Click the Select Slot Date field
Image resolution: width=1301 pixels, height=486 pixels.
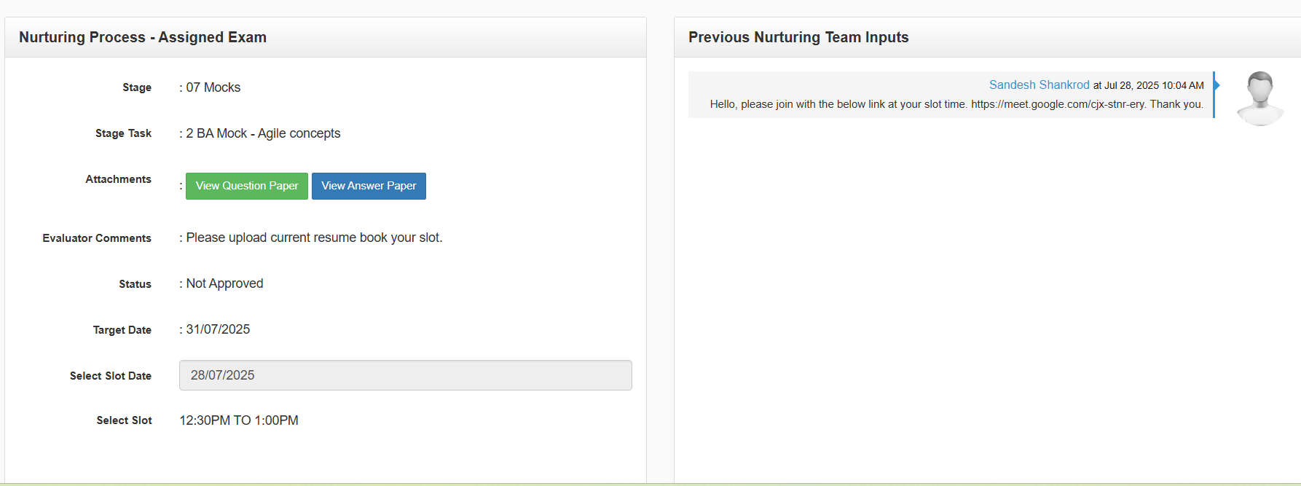(405, 375)
